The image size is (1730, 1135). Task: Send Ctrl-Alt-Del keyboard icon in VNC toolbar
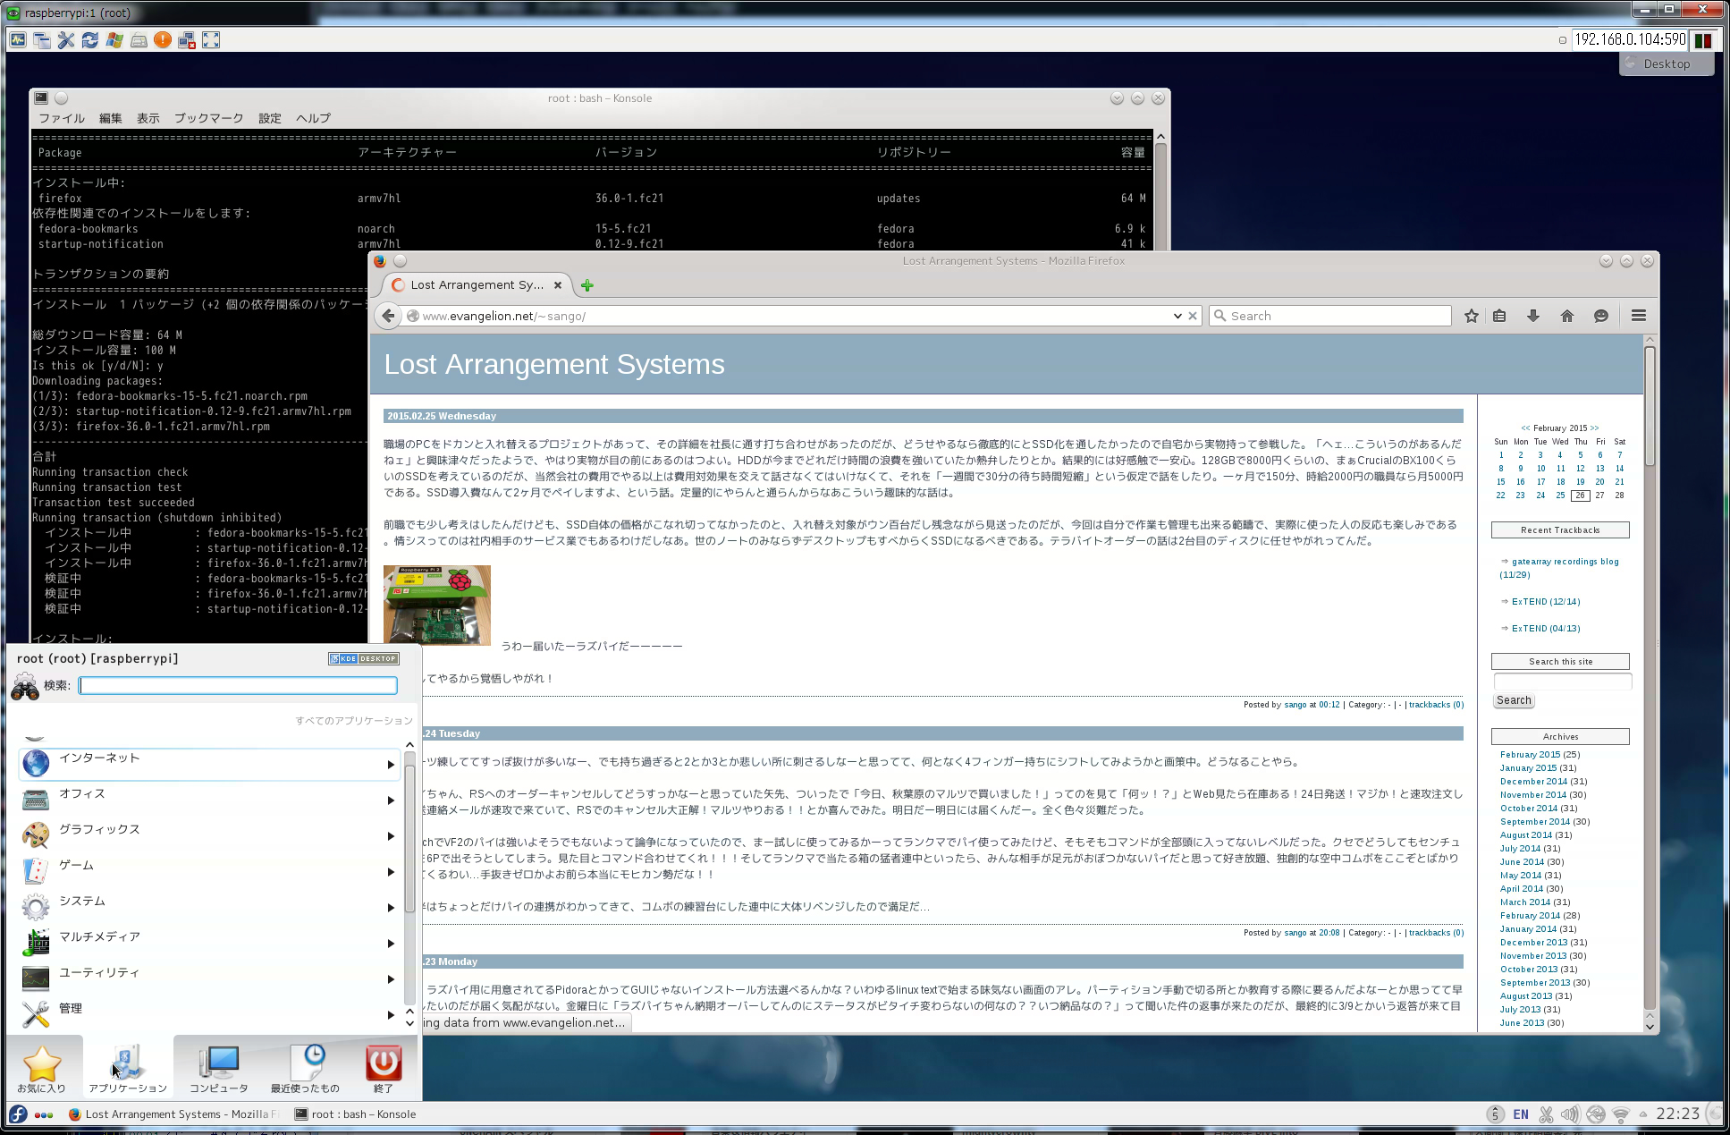pyautogui.click(x=139, y=40)
